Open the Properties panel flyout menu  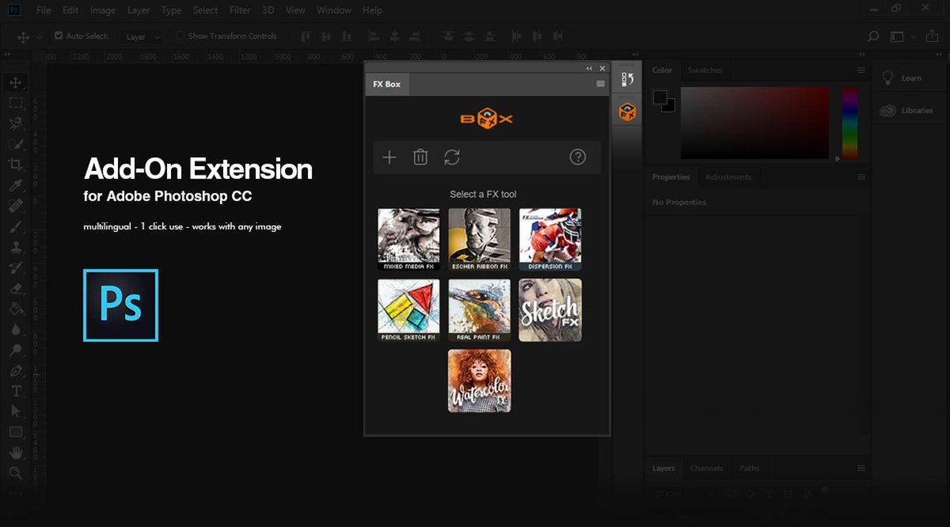pyautogui.click(x=861, y=176)
